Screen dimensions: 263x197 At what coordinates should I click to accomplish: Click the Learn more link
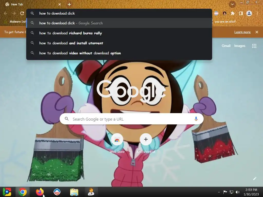click(x=242, y=32)
